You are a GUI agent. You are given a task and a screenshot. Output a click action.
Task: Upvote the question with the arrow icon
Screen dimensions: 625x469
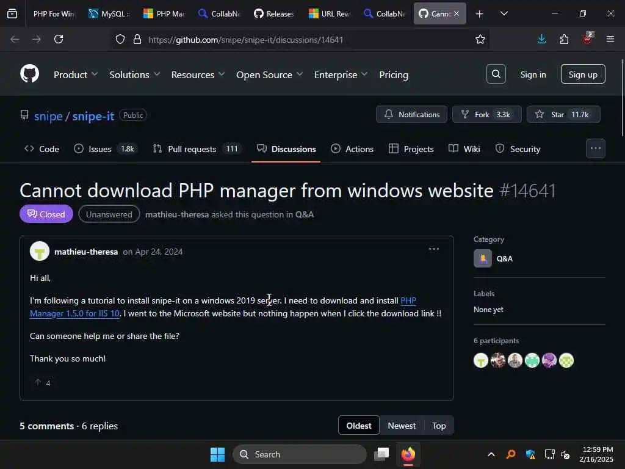(x=38, y=382)
